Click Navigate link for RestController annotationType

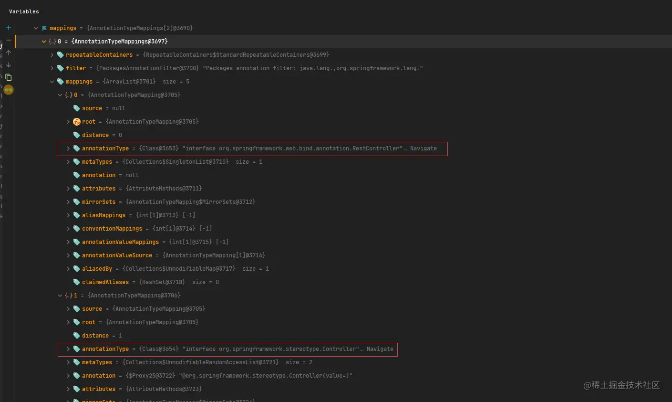click(423, 148)
